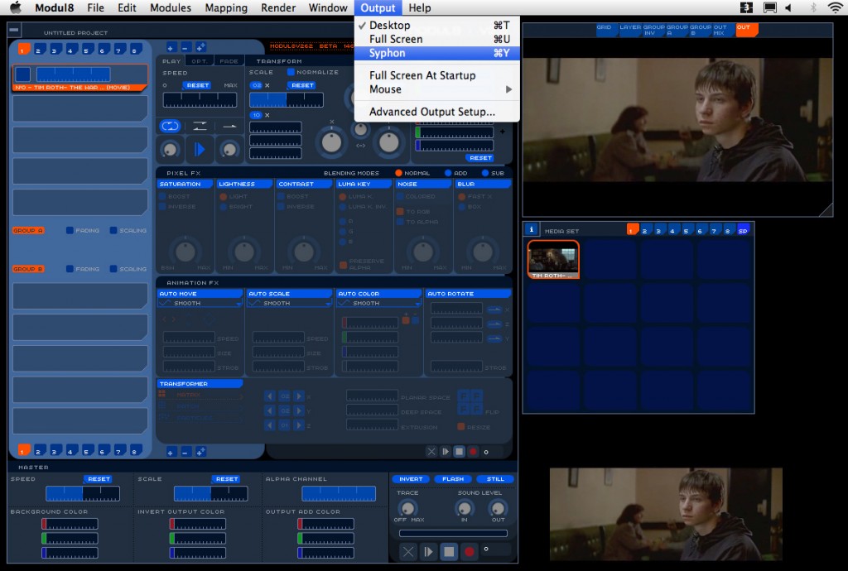The width and height of the screenshot is (848, 571).
Task: Click the layer play direction button
Action: [200, 149]
